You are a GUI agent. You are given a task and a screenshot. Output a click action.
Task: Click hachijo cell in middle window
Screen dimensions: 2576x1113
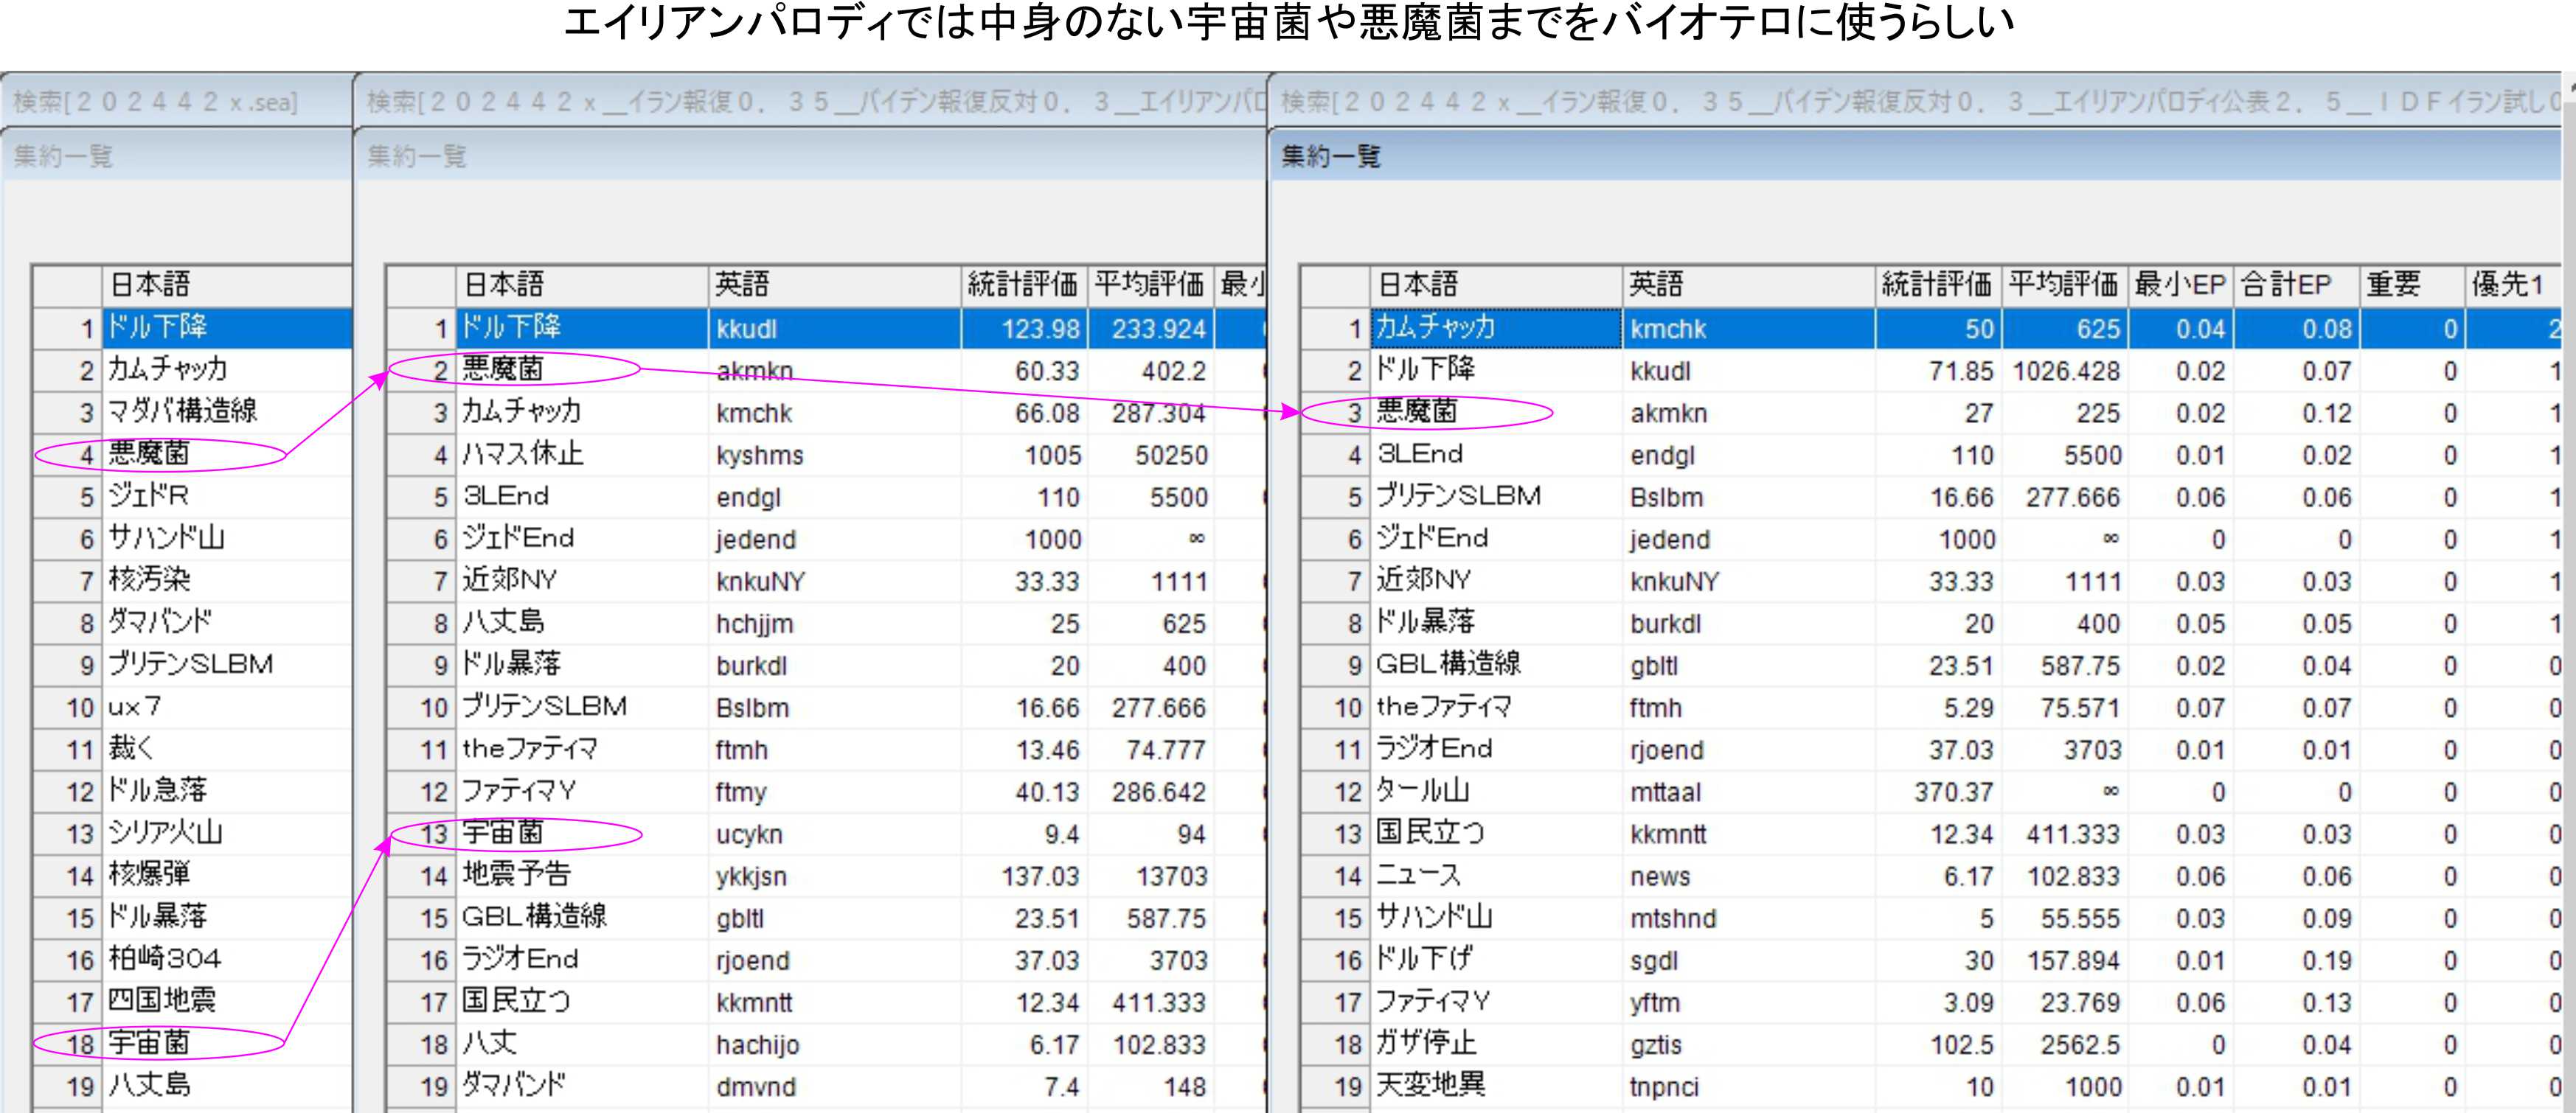(x=834, y=1044)
